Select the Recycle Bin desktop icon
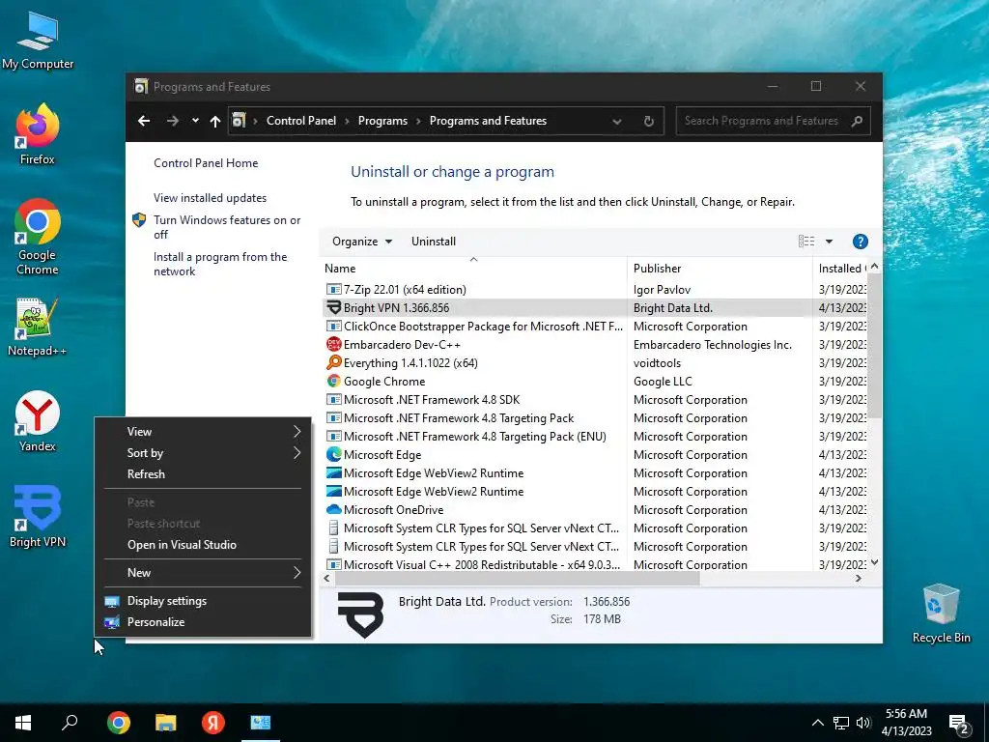Screen dimensions: 989x742 point(941,614)
